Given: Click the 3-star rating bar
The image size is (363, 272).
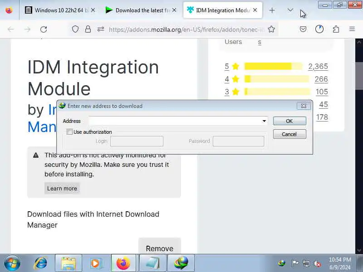Looking at the screenshot, I should (277, 92).
